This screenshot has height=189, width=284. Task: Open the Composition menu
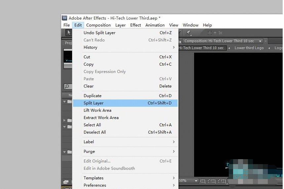coord(99,25)
